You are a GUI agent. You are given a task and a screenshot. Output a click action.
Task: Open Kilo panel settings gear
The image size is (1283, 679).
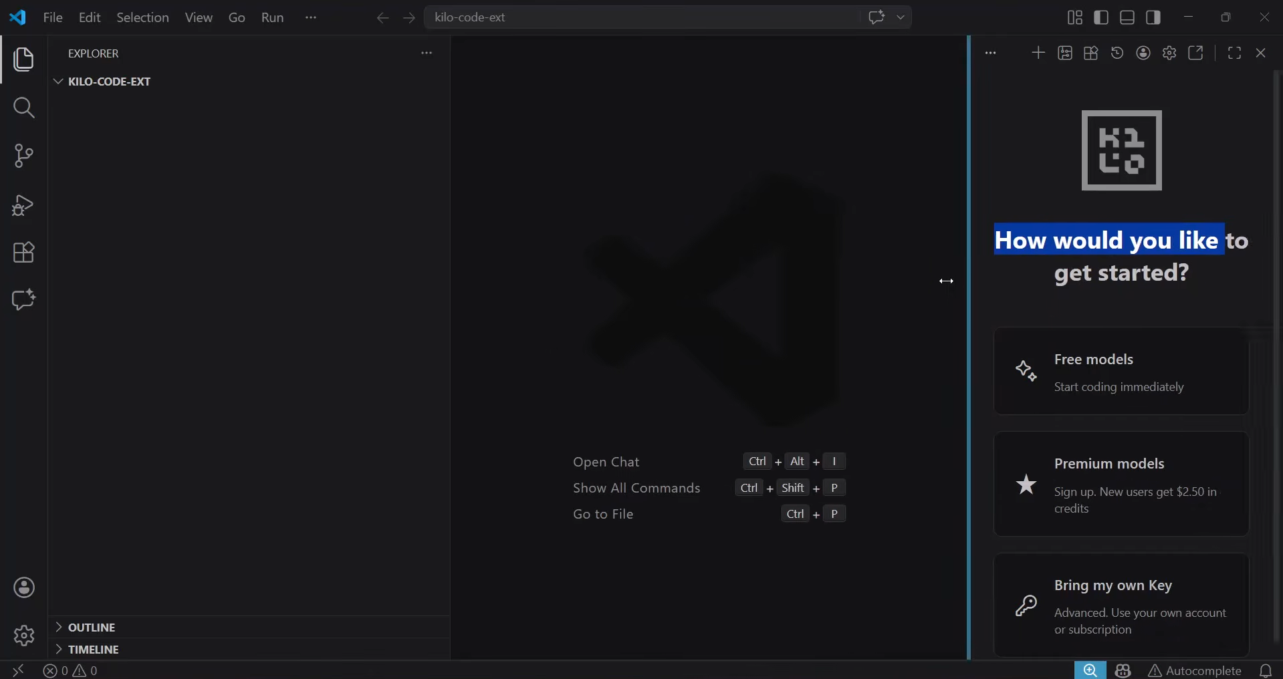1169,53
